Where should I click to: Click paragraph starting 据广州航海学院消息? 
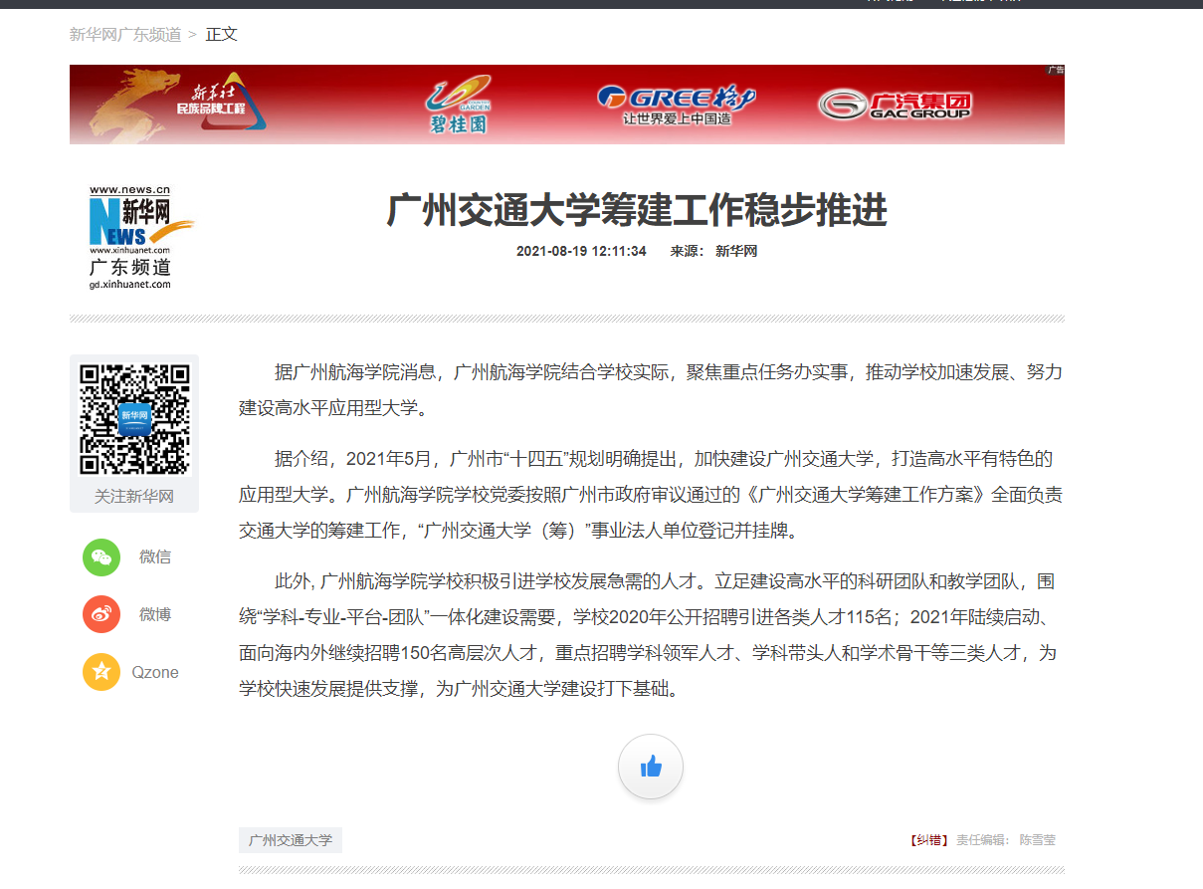point(651,390)
